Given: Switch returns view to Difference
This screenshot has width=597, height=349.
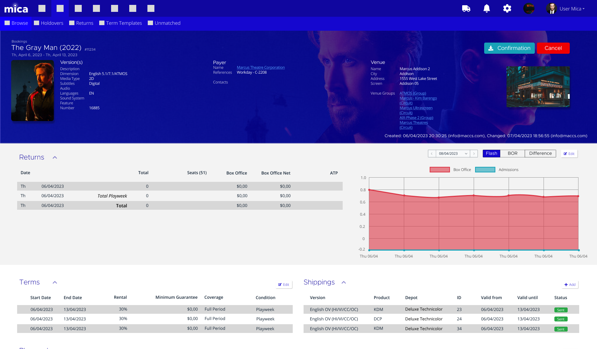Looking at the screenshot, I should tap(540, 154).
